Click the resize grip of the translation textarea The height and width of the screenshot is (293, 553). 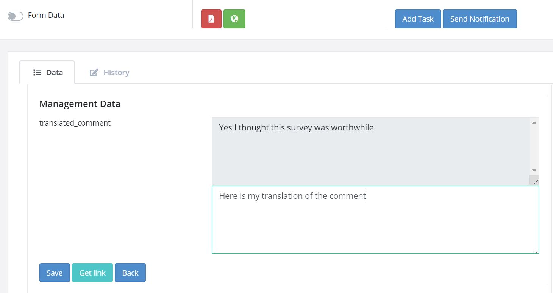coord(536,251)
